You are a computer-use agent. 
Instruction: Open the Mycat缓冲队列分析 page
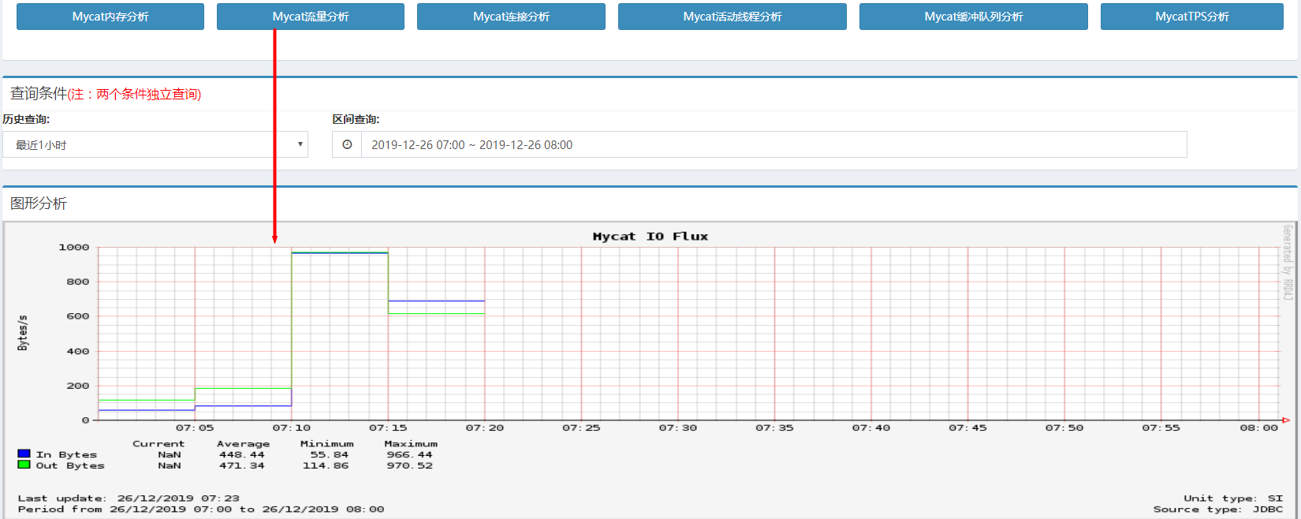pyautogui.click(x=974, y=17)
